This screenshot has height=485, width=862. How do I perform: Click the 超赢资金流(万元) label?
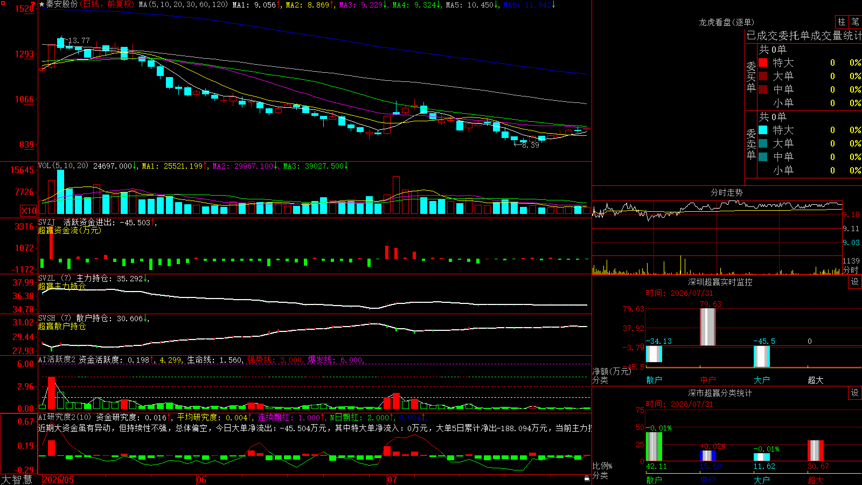[69, 230]
